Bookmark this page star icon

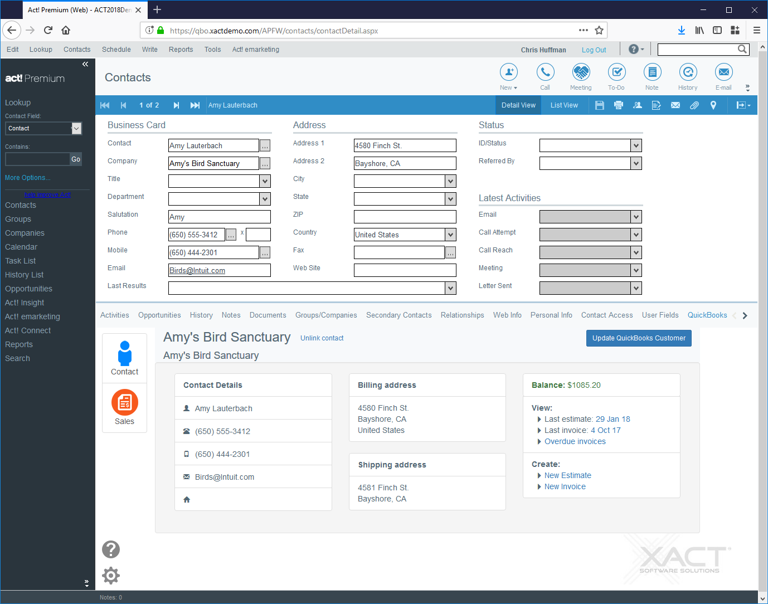pos(599,30)
